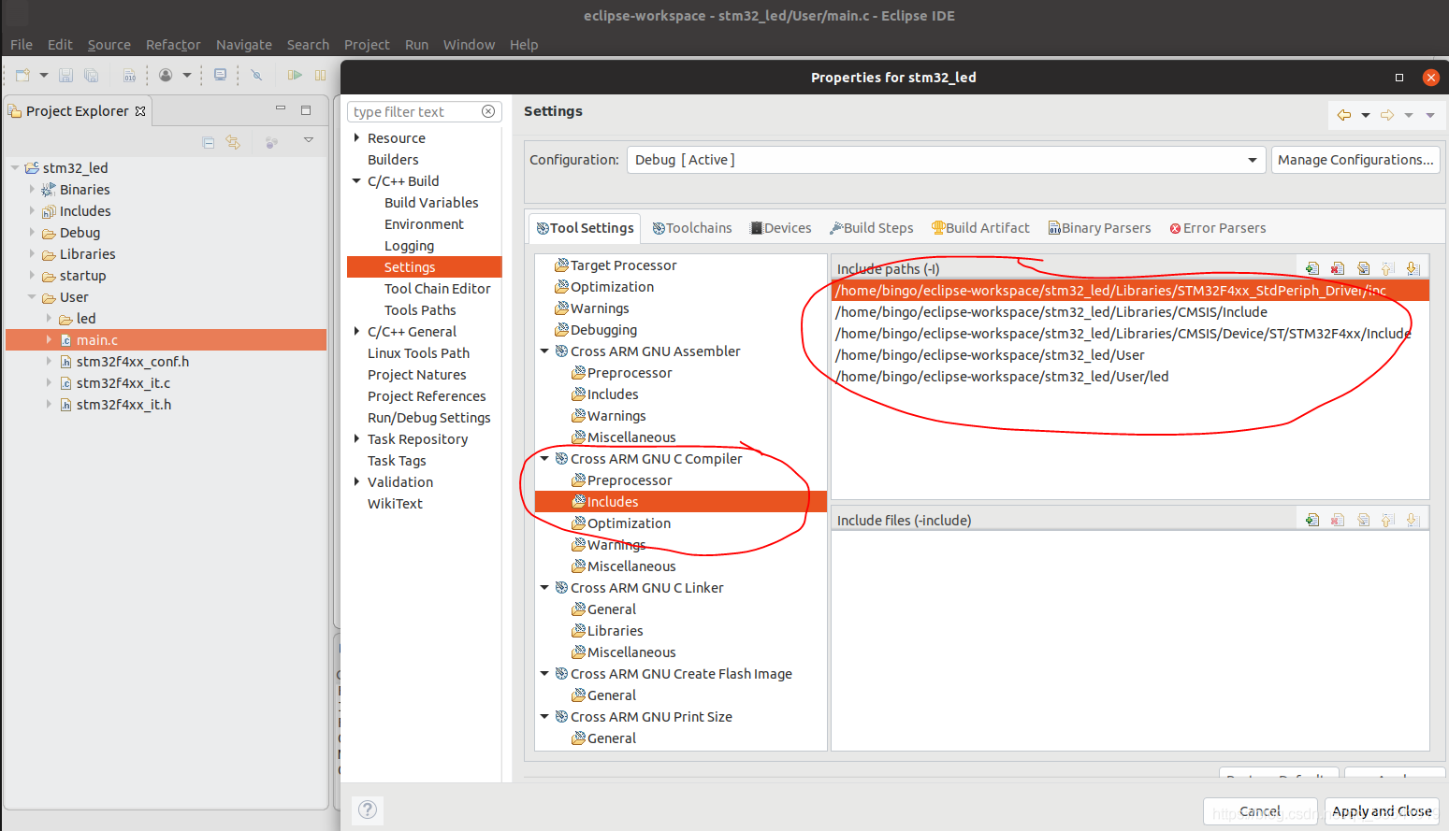
Task: Toggle Link with Editor in Project Explorer
Action: click(x=233, y=142)
